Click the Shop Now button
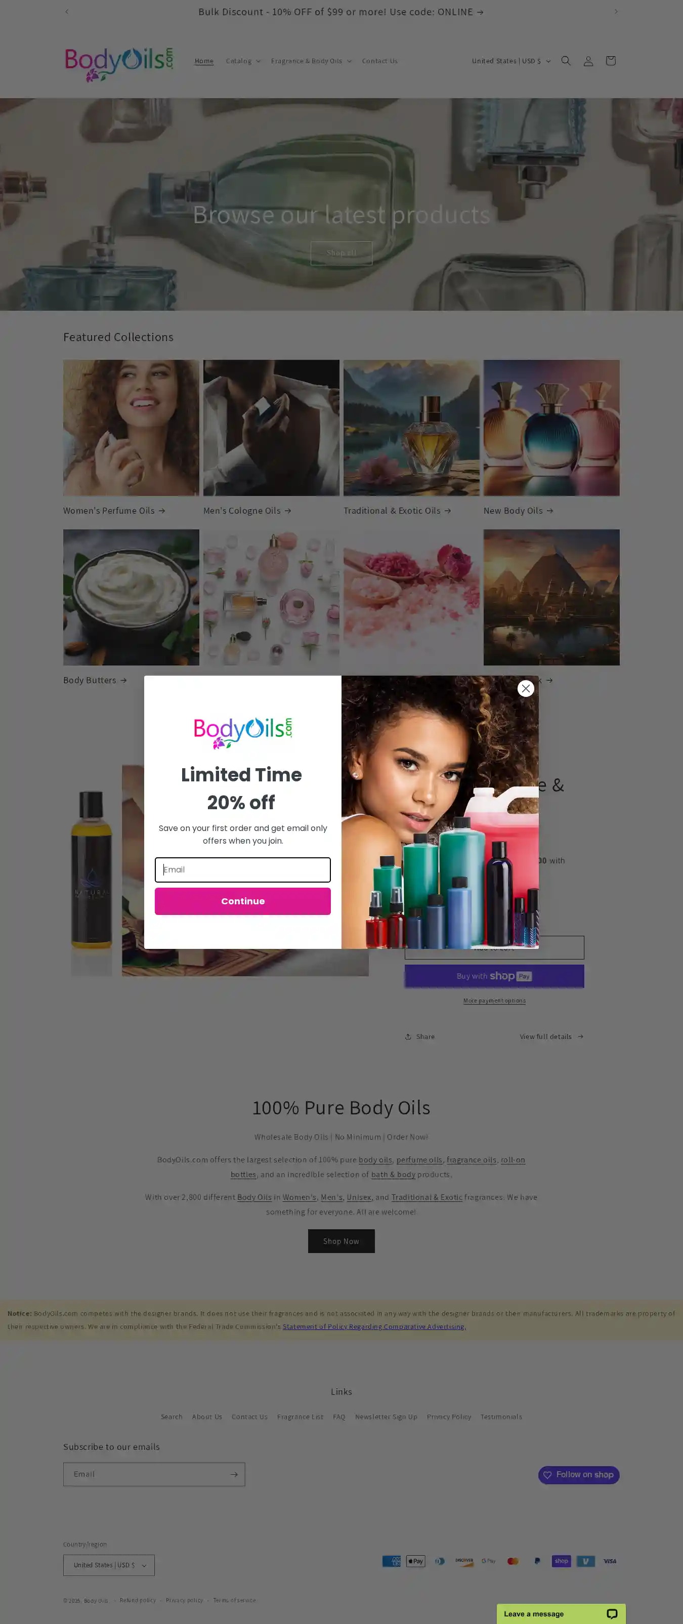 pyautogui.click(x=341, y=1241)
